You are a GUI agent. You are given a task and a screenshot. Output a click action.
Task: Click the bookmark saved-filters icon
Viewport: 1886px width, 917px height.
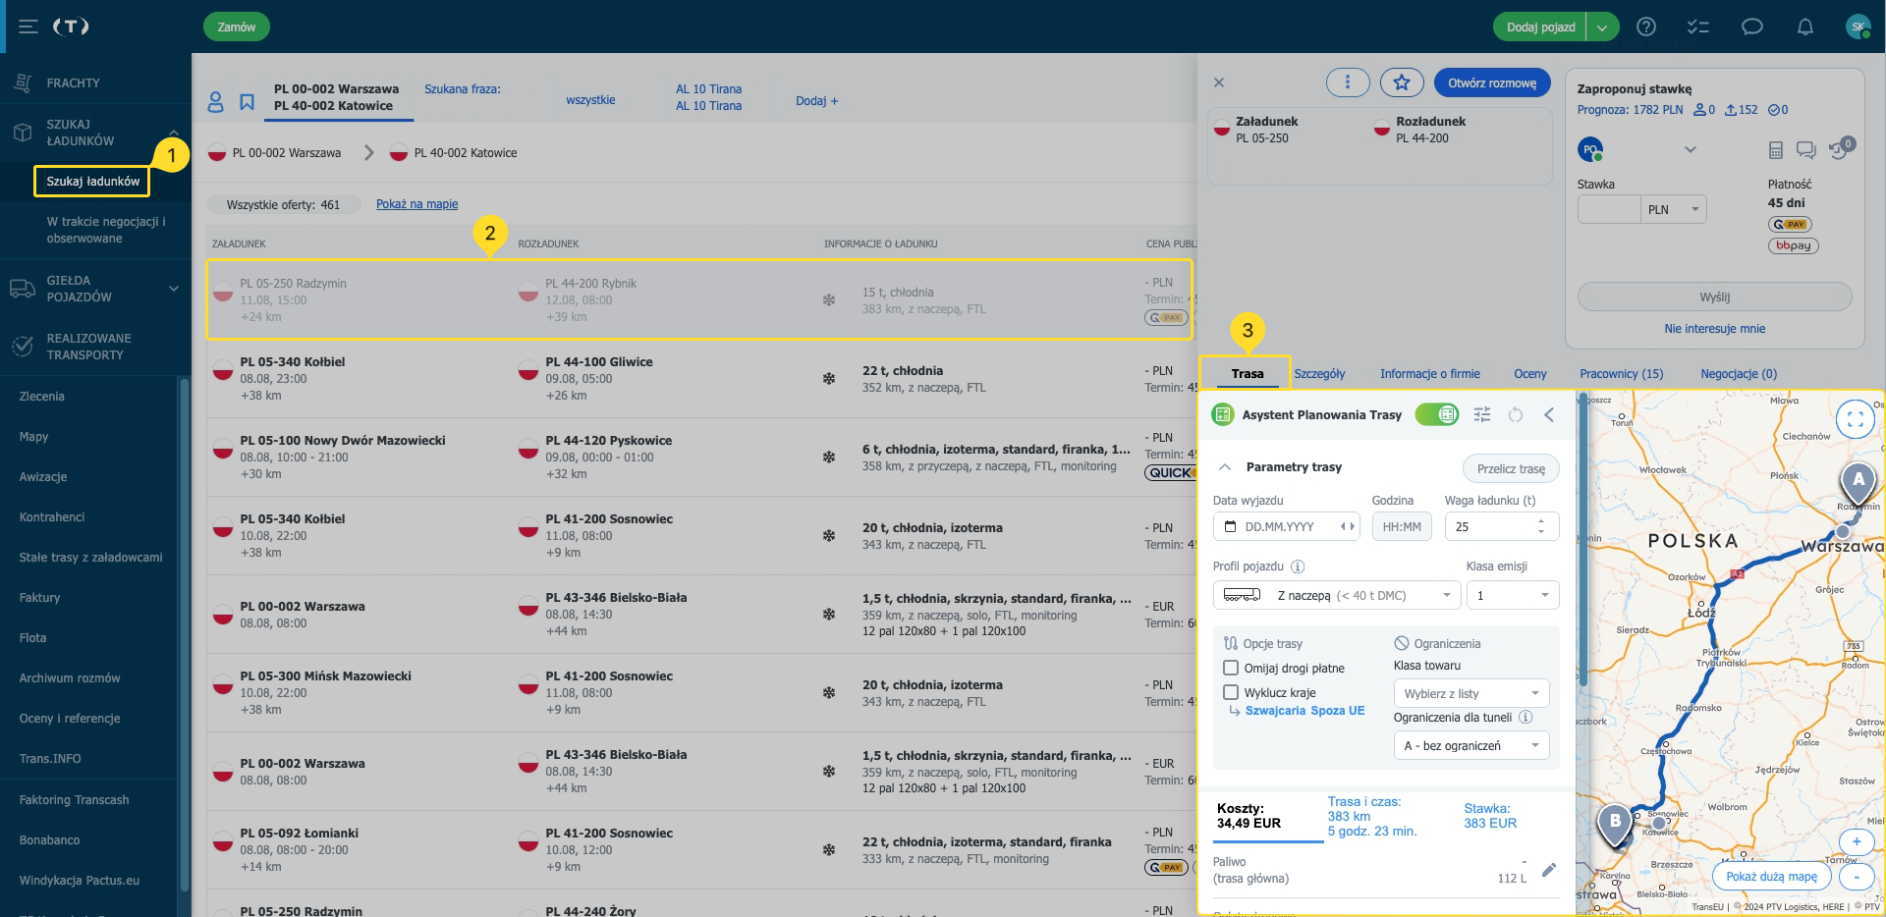(248, 101)
